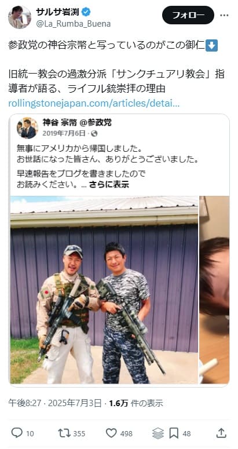Viewport: 238px width, 449px height.
Task: Open the three-dot more options menu
Action: pos(224,15)
